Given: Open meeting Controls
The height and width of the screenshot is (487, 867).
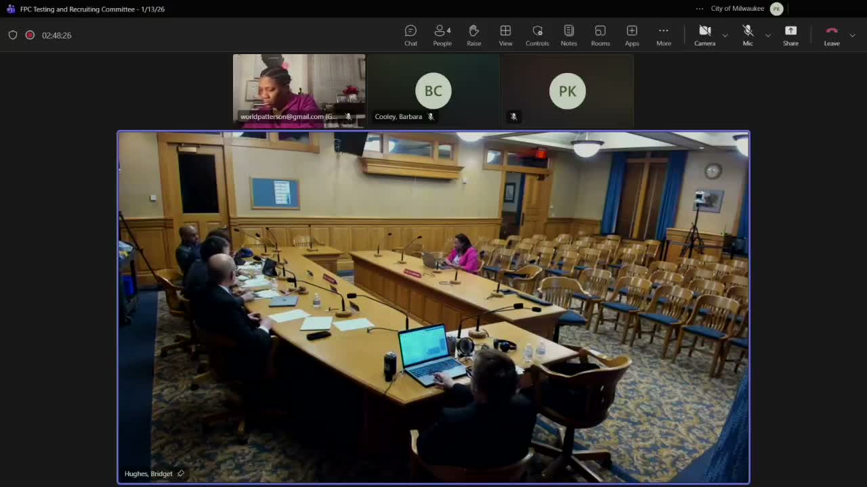Looking at the screenshot, I should (537, 34).
